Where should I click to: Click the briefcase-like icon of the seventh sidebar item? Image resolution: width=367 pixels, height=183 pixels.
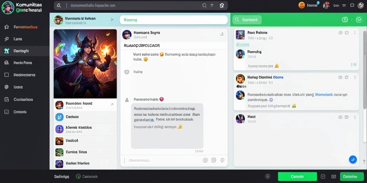[6, 99]
